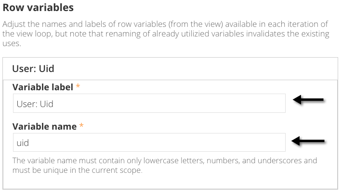This screenshot has height=193, width=342.
Task: Click the "Row variables" section heading
Action: [38, 8]
